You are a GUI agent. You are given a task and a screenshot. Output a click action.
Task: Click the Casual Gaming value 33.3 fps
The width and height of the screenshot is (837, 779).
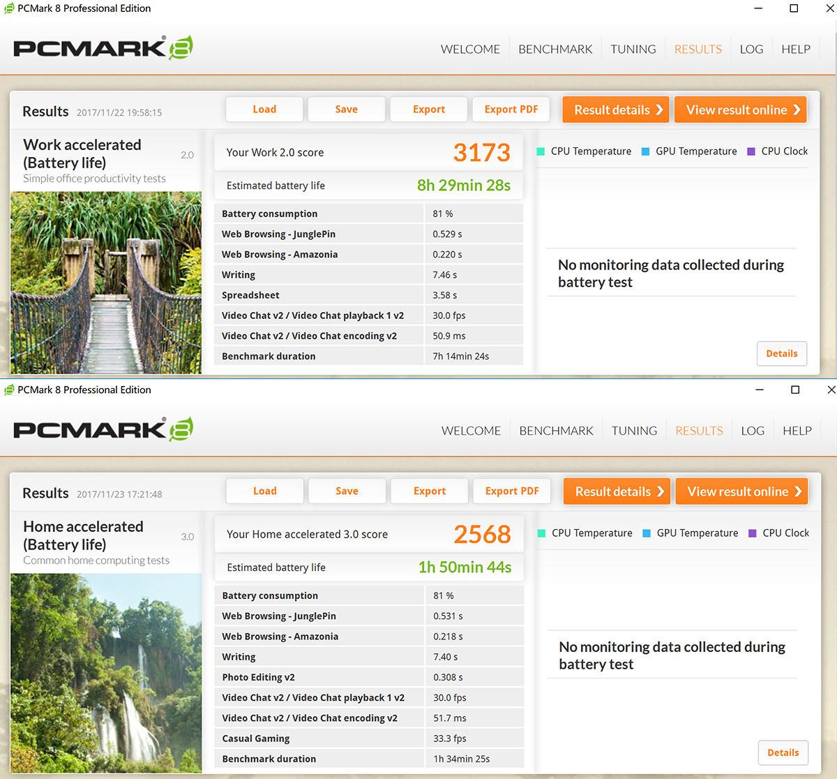coord(450,739)
